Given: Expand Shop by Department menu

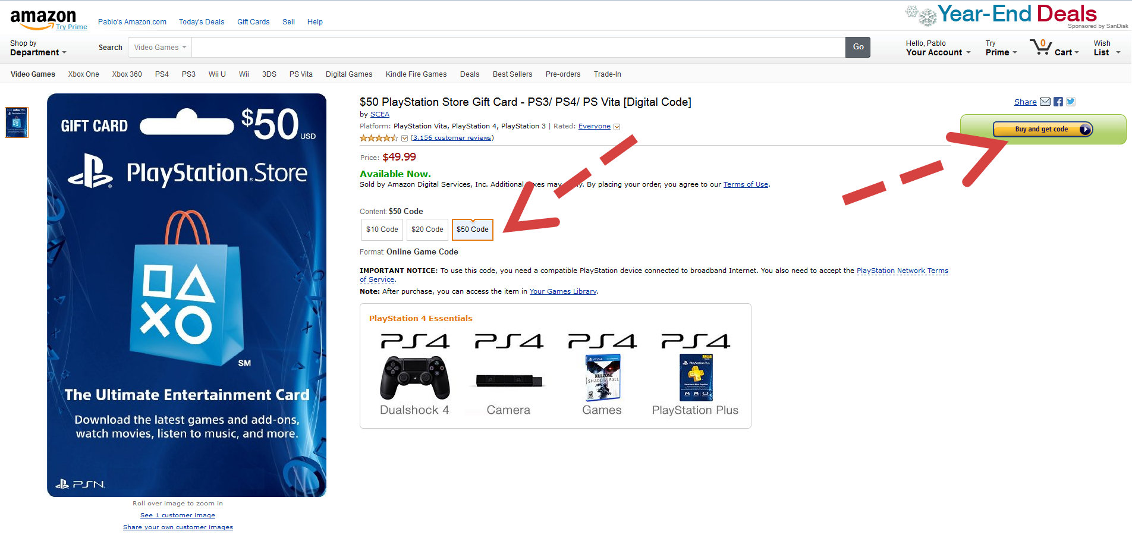Looking at the screenshot, I should point(38,48).
